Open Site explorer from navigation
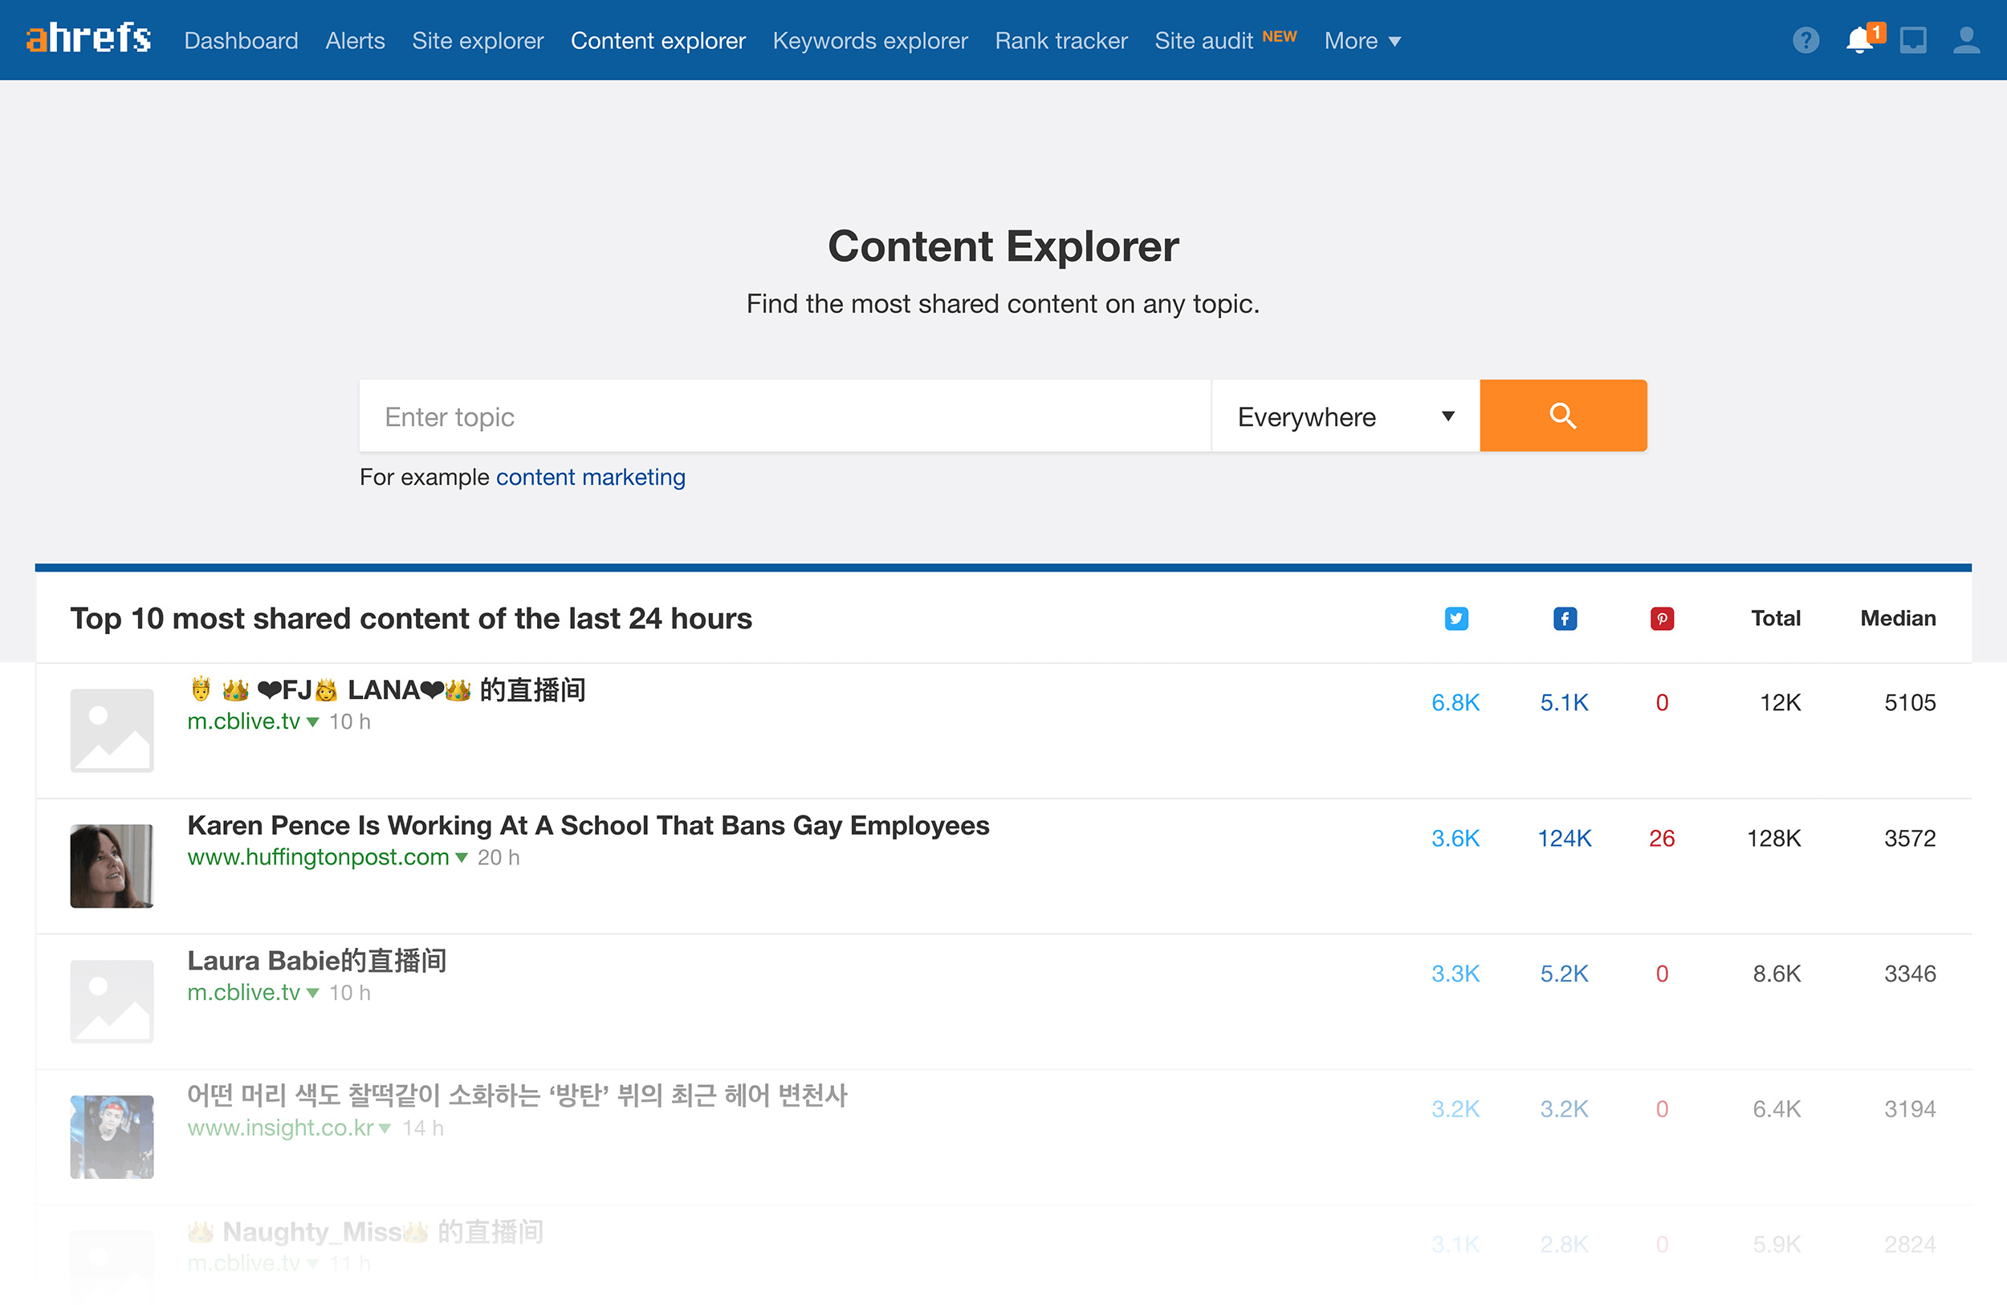Image resolution: width=2007 pixels, height=1305 pixels. coord(478,40)
